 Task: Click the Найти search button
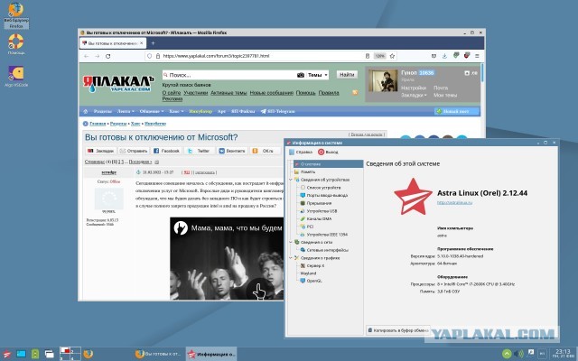coord(347,74)
